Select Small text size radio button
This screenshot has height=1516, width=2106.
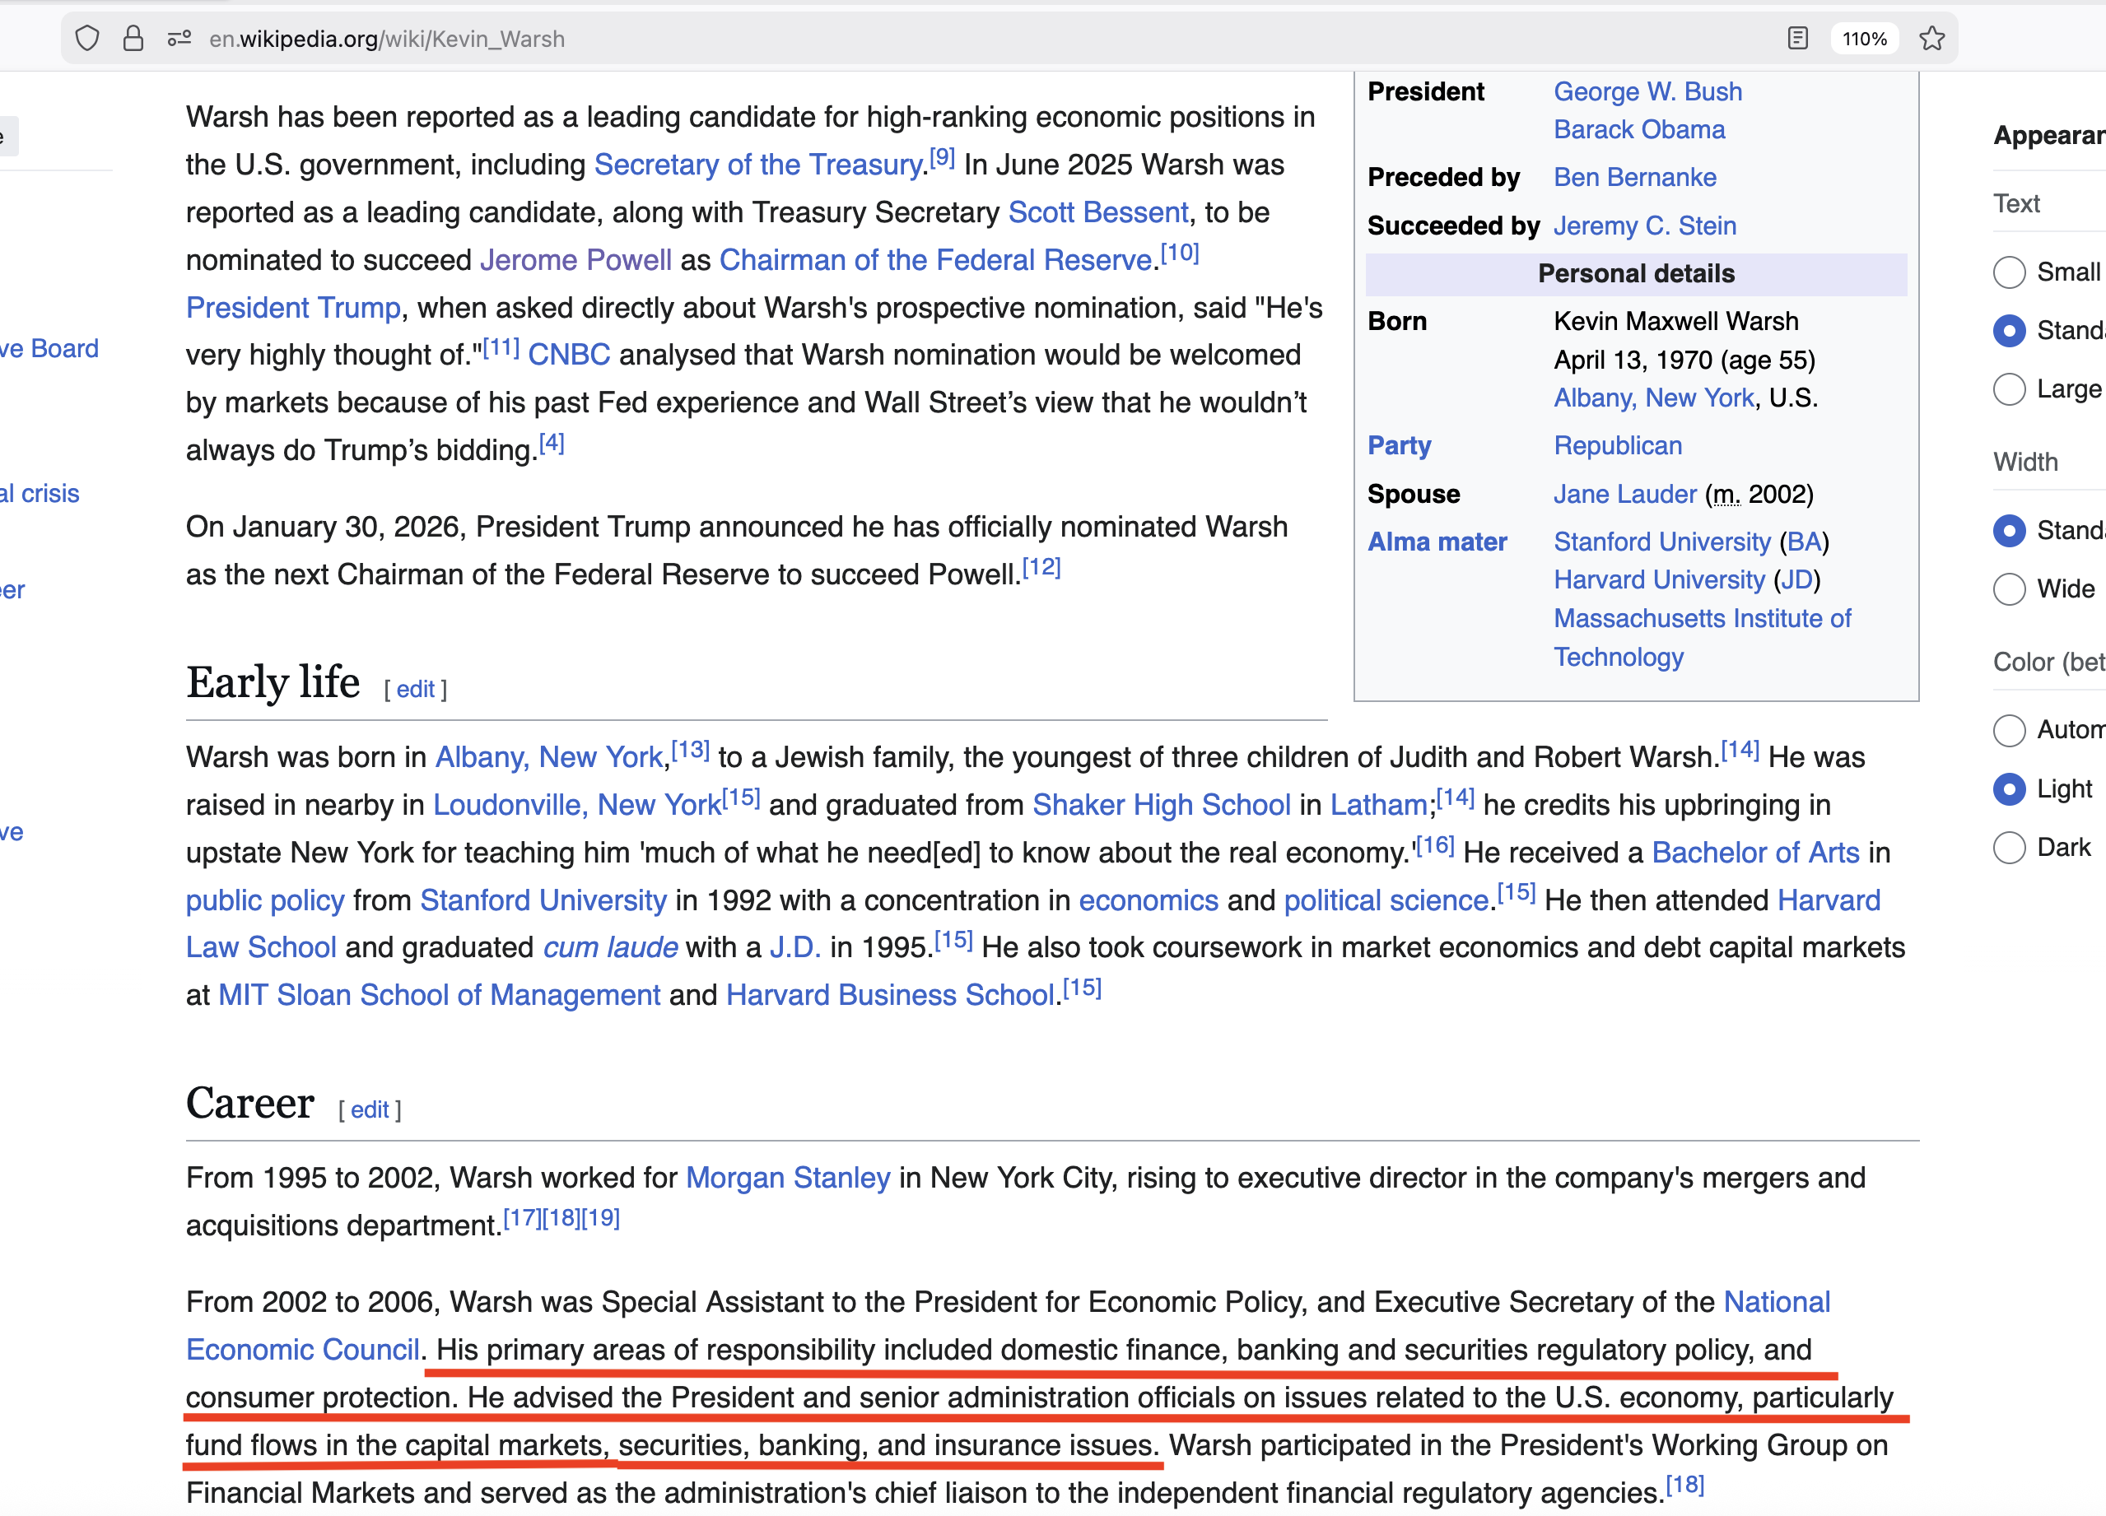click(x=2010, y=272)
